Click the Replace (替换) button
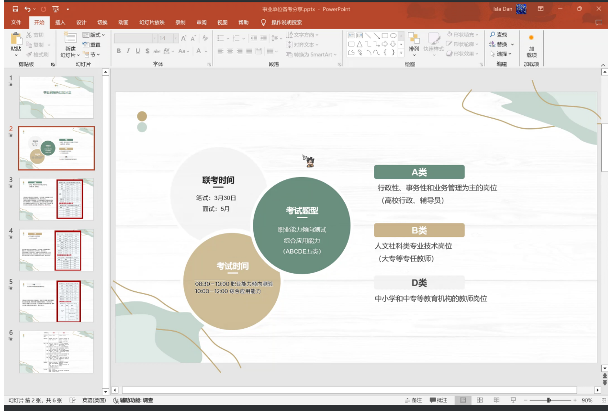 (x=501, y=44)
